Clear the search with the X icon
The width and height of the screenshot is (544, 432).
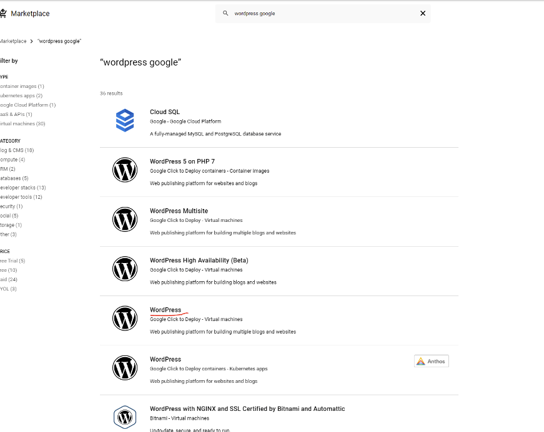[423, 13]
